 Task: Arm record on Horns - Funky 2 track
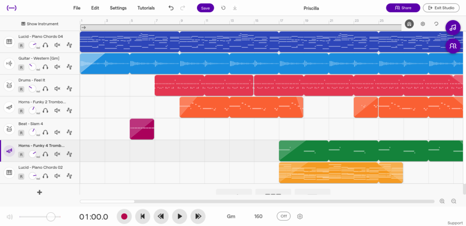click(21, 110)
